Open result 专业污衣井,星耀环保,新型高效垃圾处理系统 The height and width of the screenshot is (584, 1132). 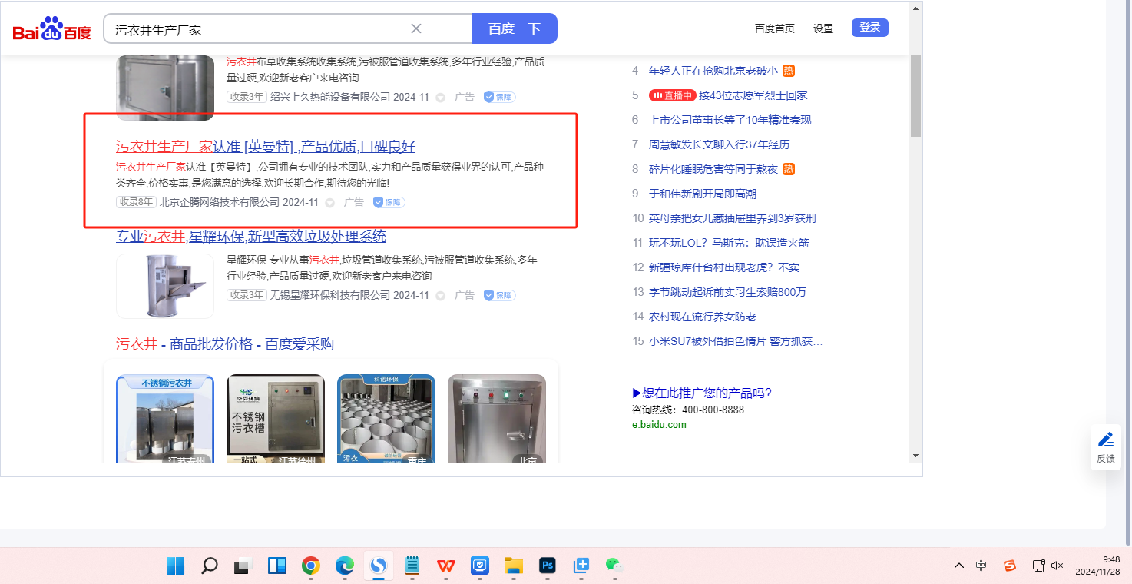tap(251, 237)
